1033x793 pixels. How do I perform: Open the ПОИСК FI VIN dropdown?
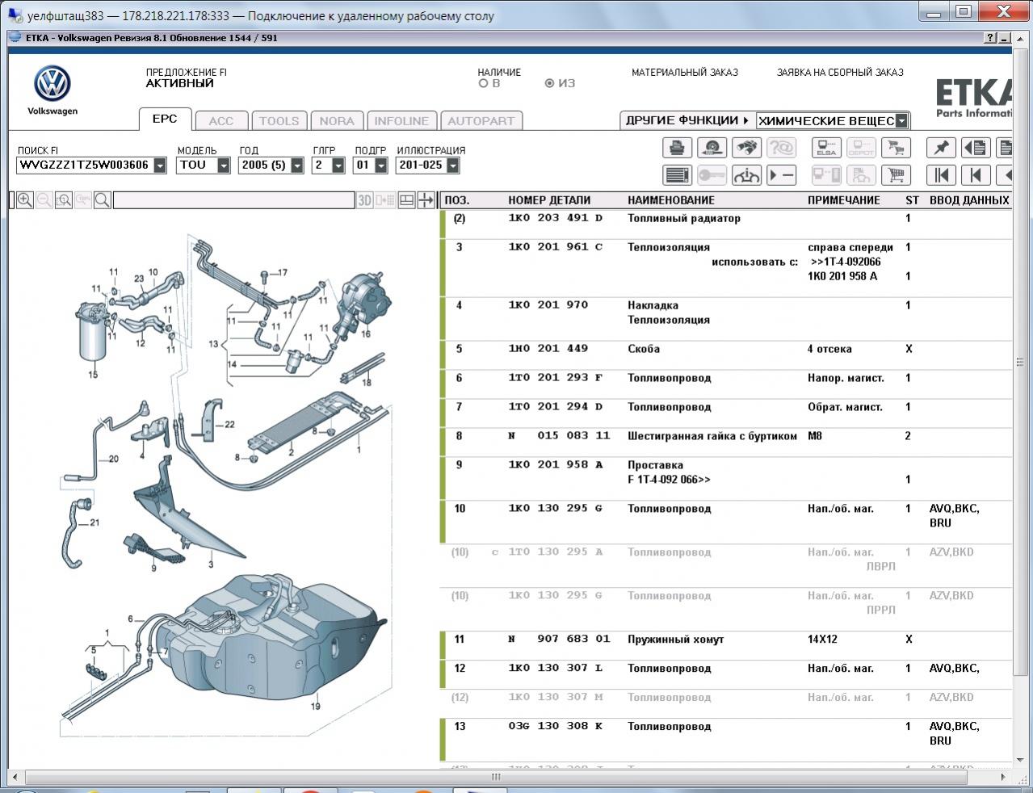[x=160, y=166]
